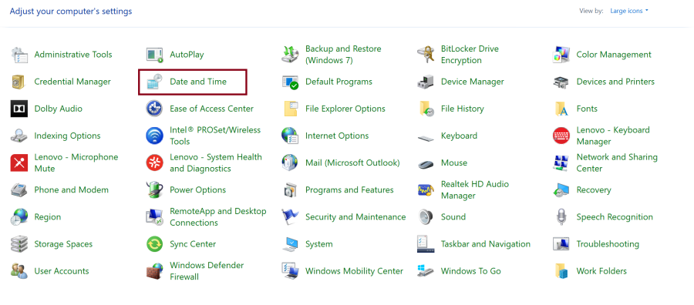The width and height of the screenshot is (694, 305).
Task: Select the Programs and Features link
Action: (x=349, y=190)
